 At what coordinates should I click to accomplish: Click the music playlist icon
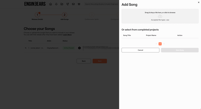[67, 4]
